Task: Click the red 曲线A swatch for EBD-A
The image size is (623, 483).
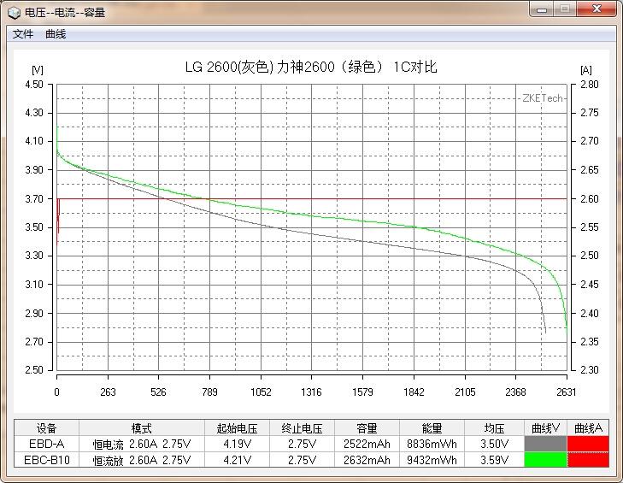Action: pos(588,444)
